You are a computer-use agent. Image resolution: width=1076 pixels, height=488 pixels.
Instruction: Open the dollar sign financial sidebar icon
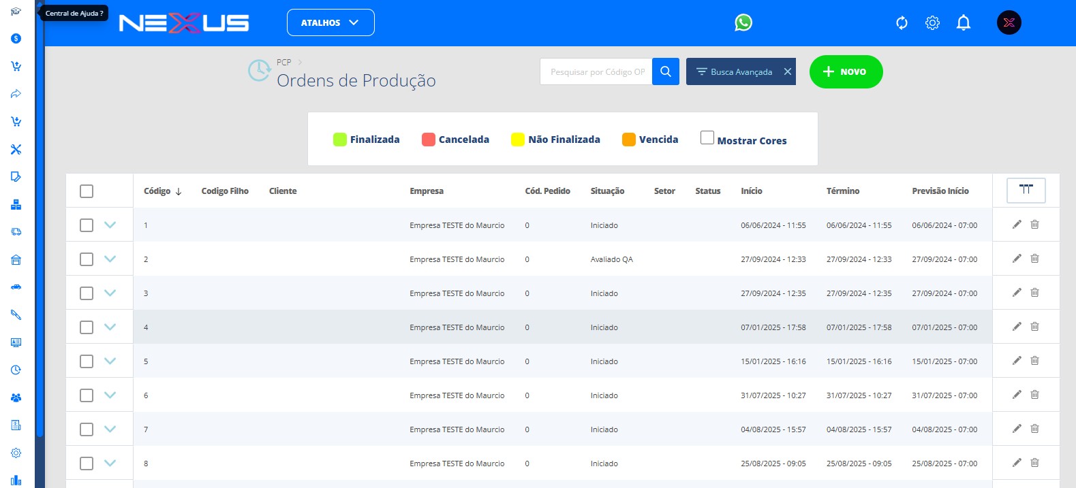pyautogui.click(x=16, y=39)
